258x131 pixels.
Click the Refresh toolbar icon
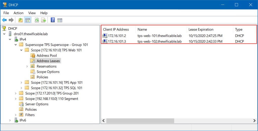coord(37,20)
